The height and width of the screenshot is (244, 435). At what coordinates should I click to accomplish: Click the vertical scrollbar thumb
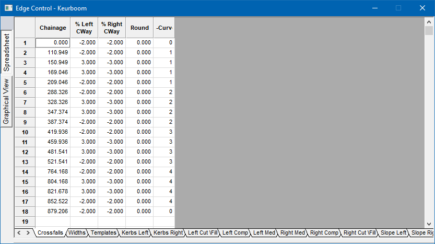tap(429, 30)
